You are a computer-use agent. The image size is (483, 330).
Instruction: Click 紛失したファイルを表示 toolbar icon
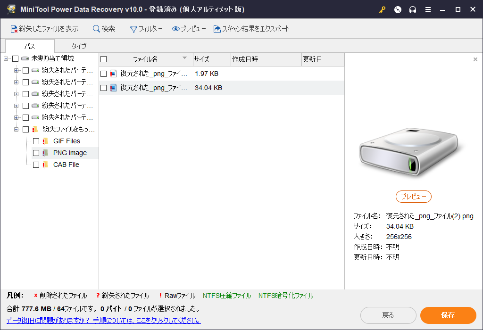14,29
